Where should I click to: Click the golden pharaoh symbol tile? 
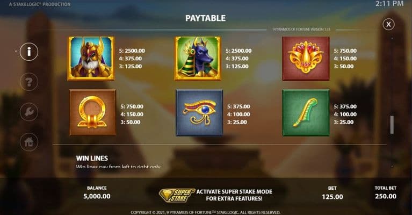(x=91, y=59)
